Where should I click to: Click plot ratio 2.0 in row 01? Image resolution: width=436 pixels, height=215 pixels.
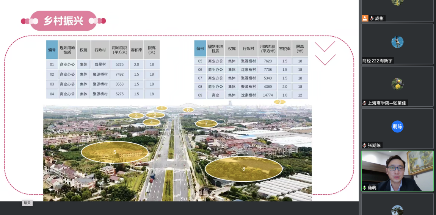[x=136, y=64]
